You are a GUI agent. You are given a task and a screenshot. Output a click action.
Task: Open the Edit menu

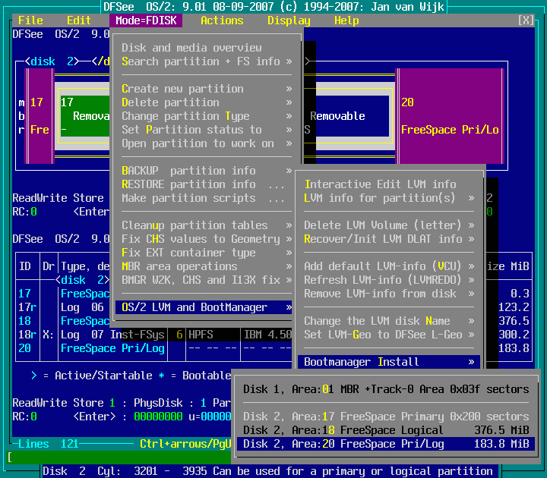pyautogui.click(x=78, y=20)
